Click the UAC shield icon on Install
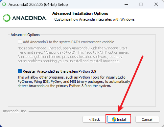This screenshot has height=127, width=164. click(x=114, y=119)
